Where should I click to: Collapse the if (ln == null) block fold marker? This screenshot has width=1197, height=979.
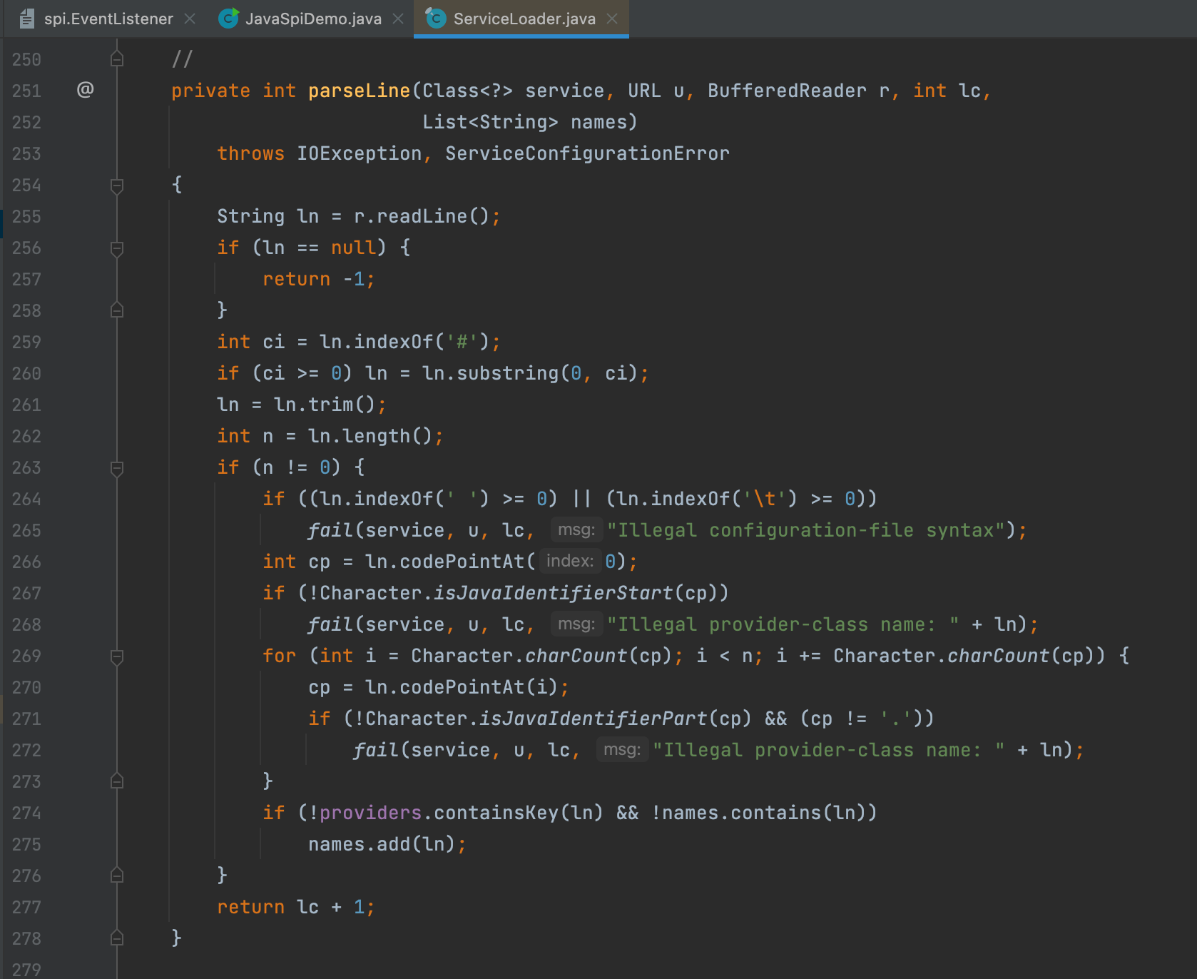point(117,248)
